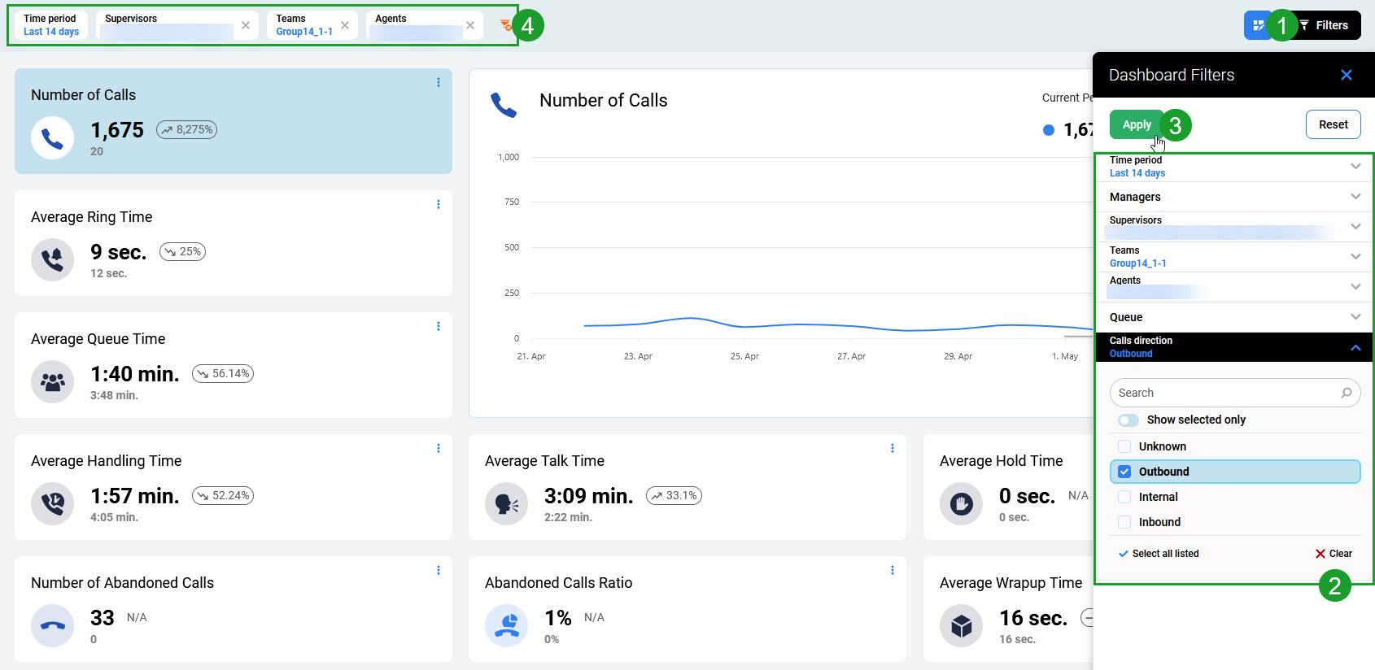Open the Abandoned Calls Ratio card menu
Screen dimensions: 1375x670
893,570
